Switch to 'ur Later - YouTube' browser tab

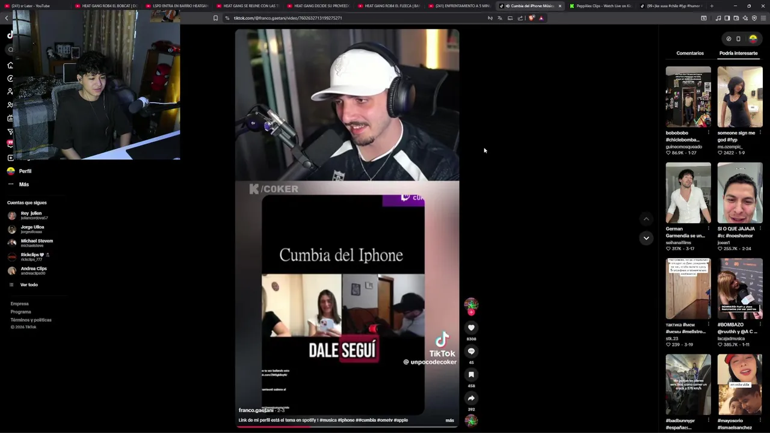coord(36,6)
